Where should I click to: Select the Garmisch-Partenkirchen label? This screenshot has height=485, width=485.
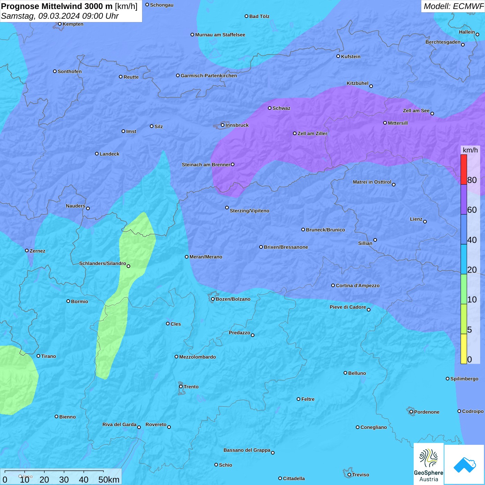(x=209, y=76)
